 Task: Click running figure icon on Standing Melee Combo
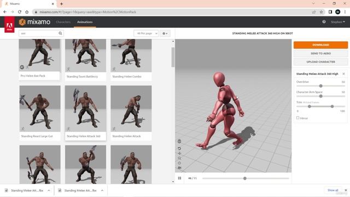click(114, 69)
